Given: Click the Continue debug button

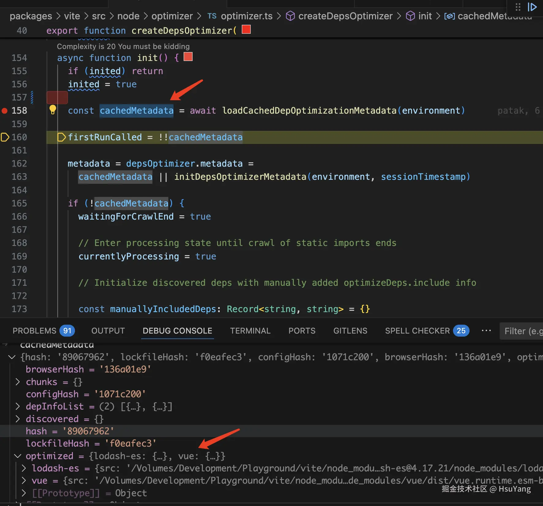Looking at the screenshot, I should 532,7.
